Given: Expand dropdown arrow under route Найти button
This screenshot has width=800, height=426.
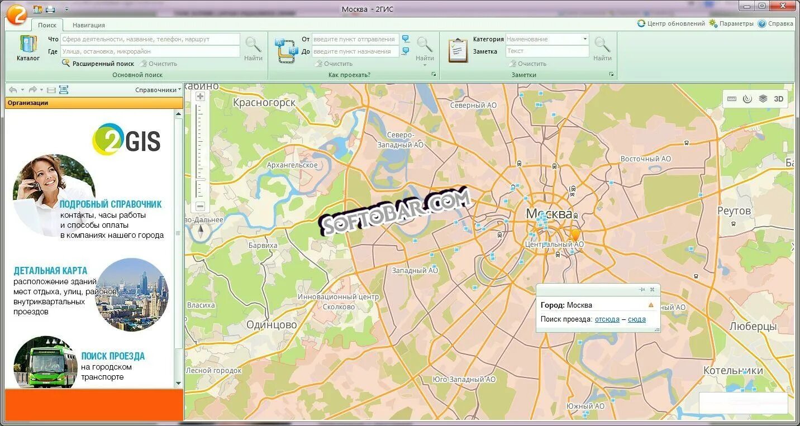Looking at the screenshot, I should (x=425, y=65).
